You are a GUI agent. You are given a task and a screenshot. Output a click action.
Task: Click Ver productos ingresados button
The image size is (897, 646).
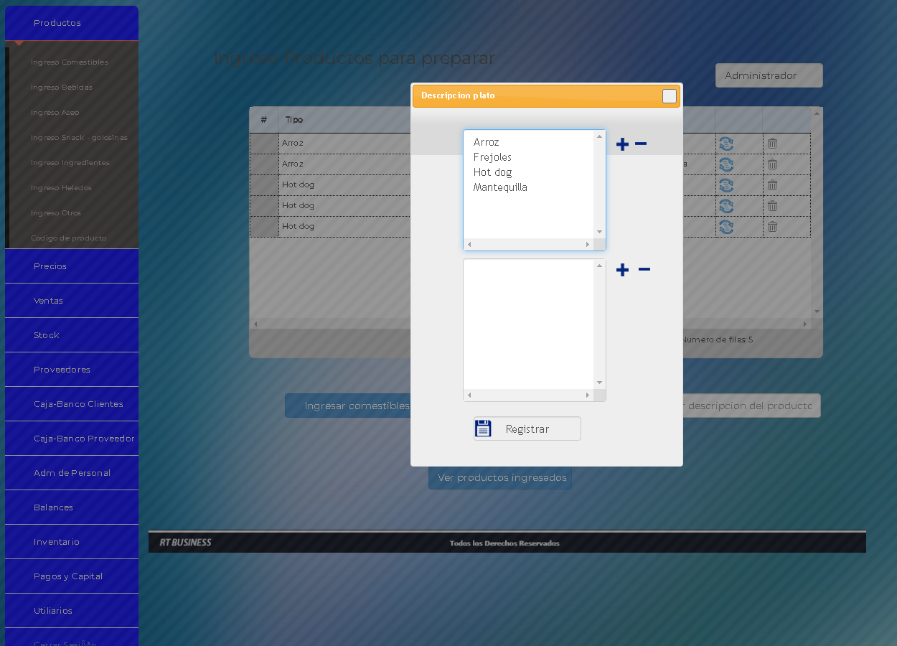coord(502,478)
